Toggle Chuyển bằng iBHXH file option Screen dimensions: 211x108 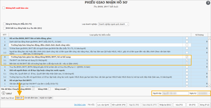(33, 89)
